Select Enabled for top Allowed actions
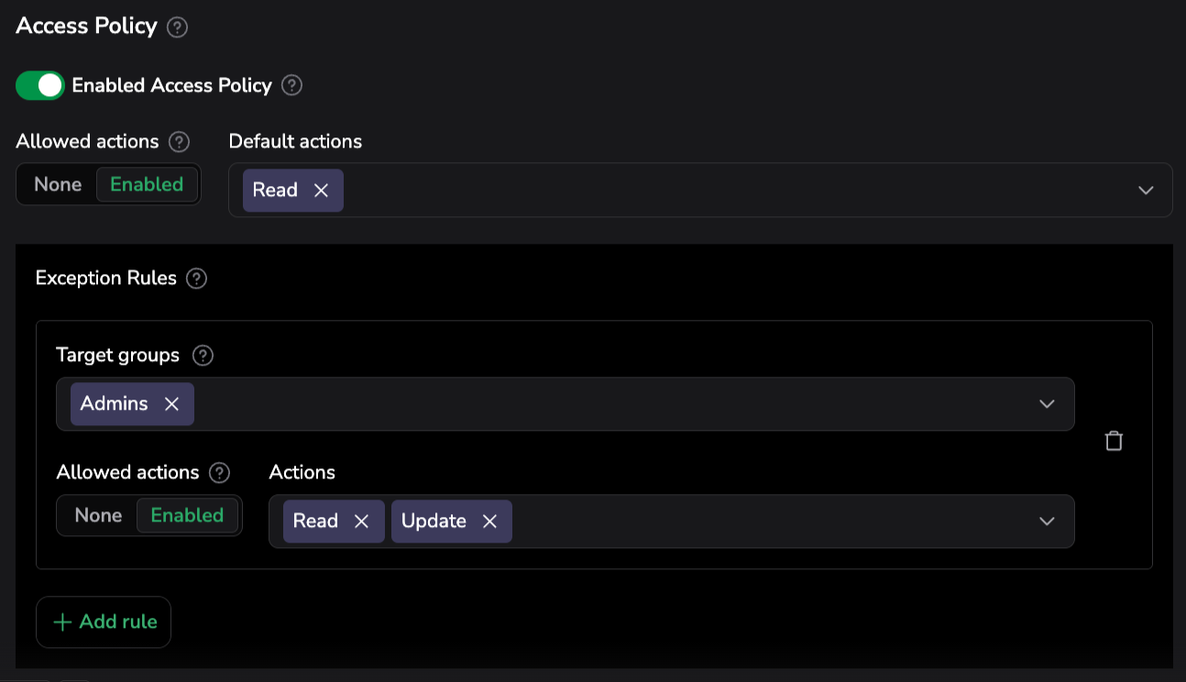 147,184
